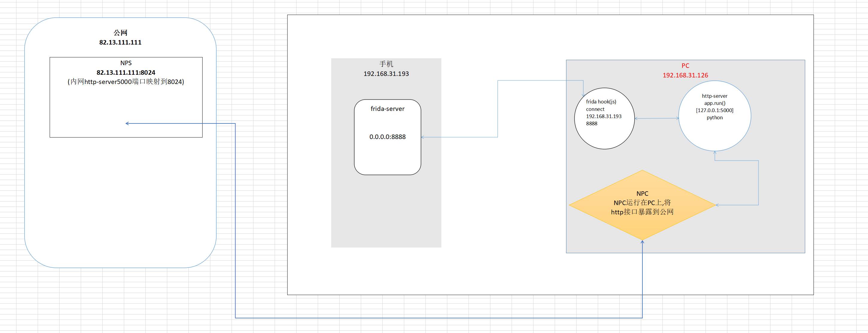Click the 82.13.111.111:8024 address text

pos(126,72)
